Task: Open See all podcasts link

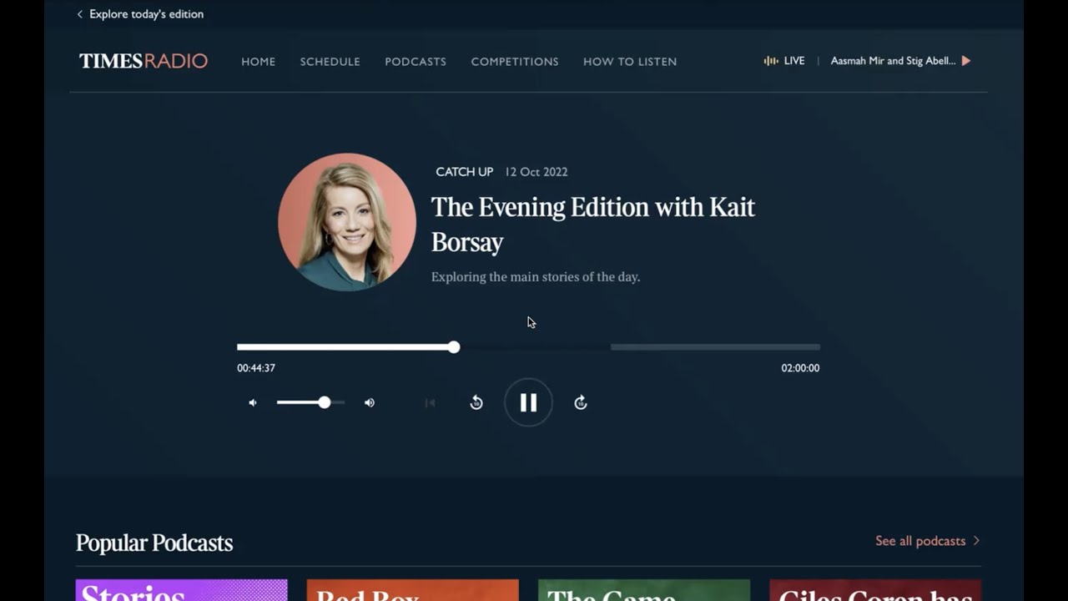Action: click(920, 541)
